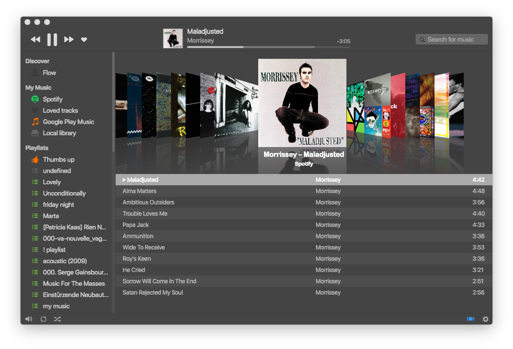Open the Local library
This screenshot has height=349, width=513.
[x=60, y=133]
